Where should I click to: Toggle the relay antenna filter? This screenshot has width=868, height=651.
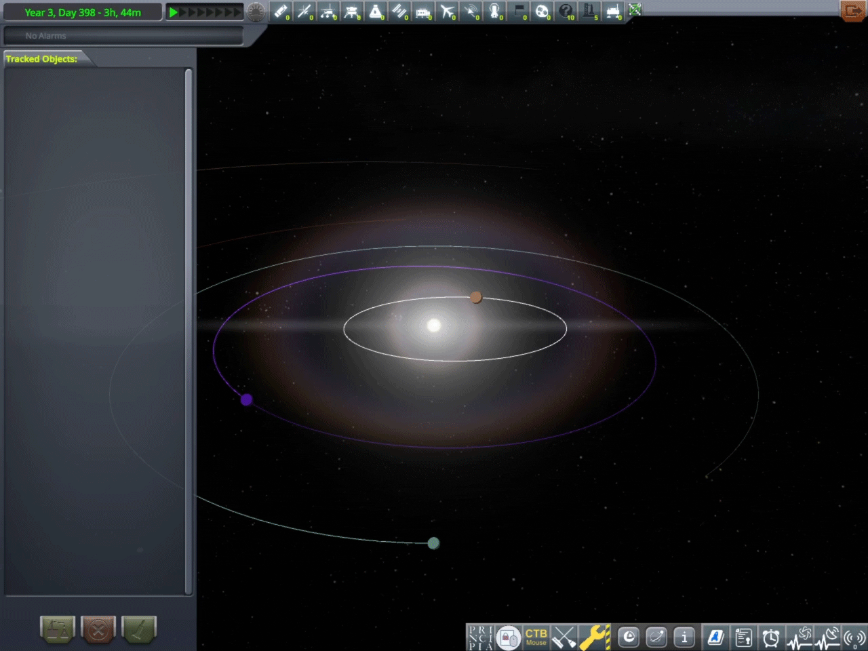pos(472,11)
